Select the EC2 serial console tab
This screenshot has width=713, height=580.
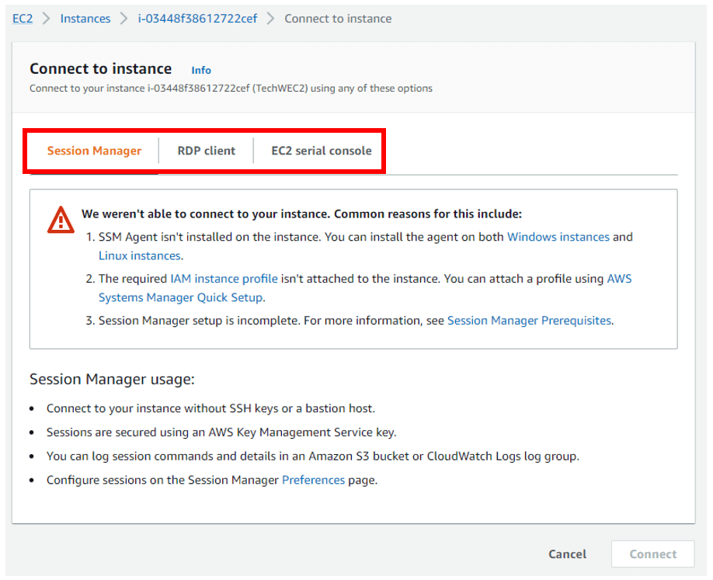coord(321,151)
